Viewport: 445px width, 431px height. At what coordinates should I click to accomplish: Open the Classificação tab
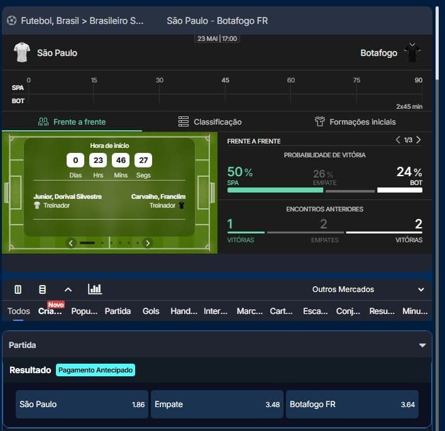(x=210, y=122)
